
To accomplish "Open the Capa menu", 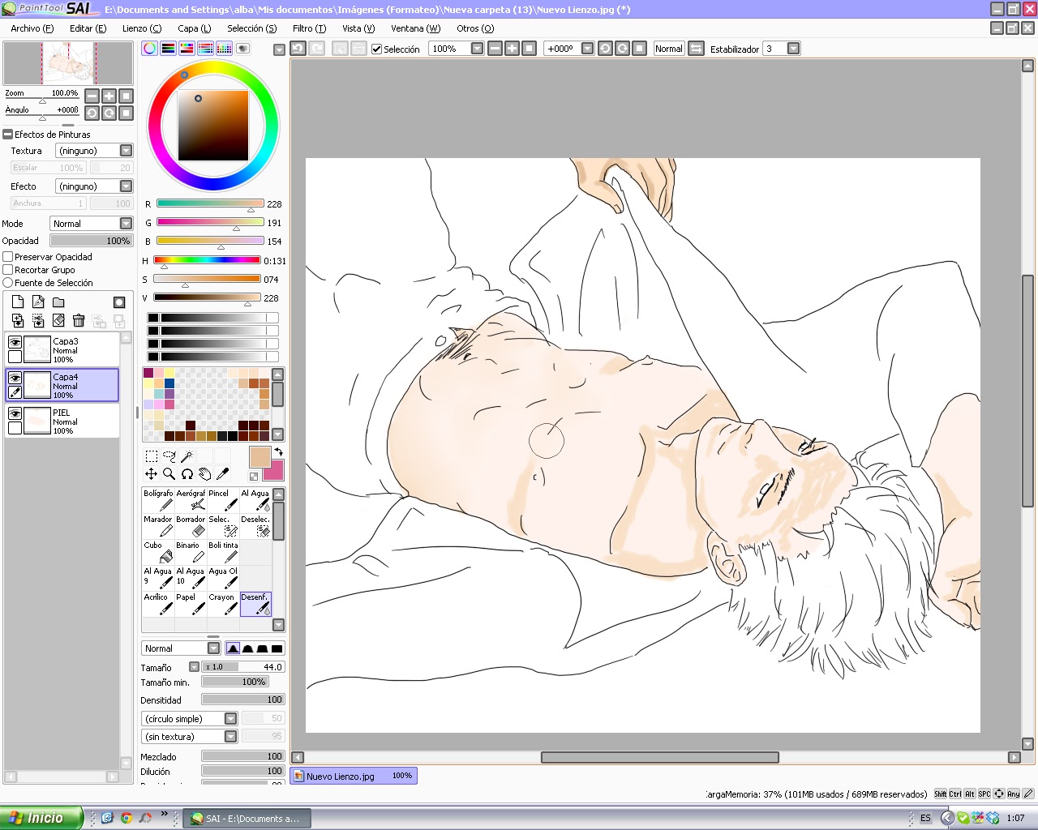I will point(194,28).
